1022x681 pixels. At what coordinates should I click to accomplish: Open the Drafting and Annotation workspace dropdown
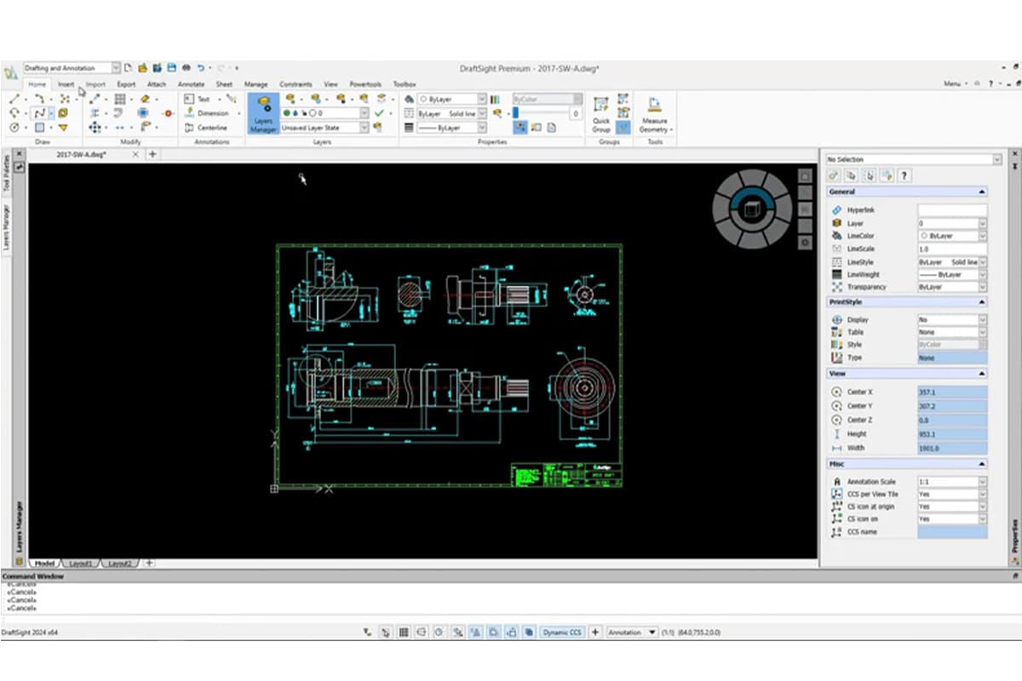tap(118, 66)
